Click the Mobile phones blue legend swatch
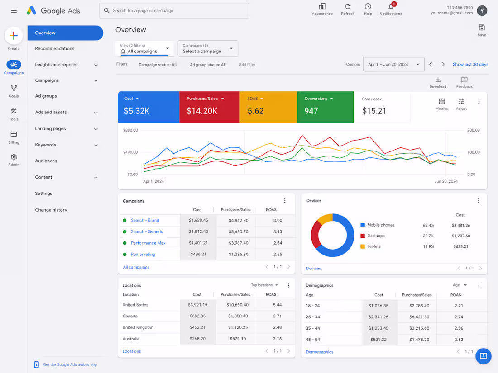 point(363,225)
